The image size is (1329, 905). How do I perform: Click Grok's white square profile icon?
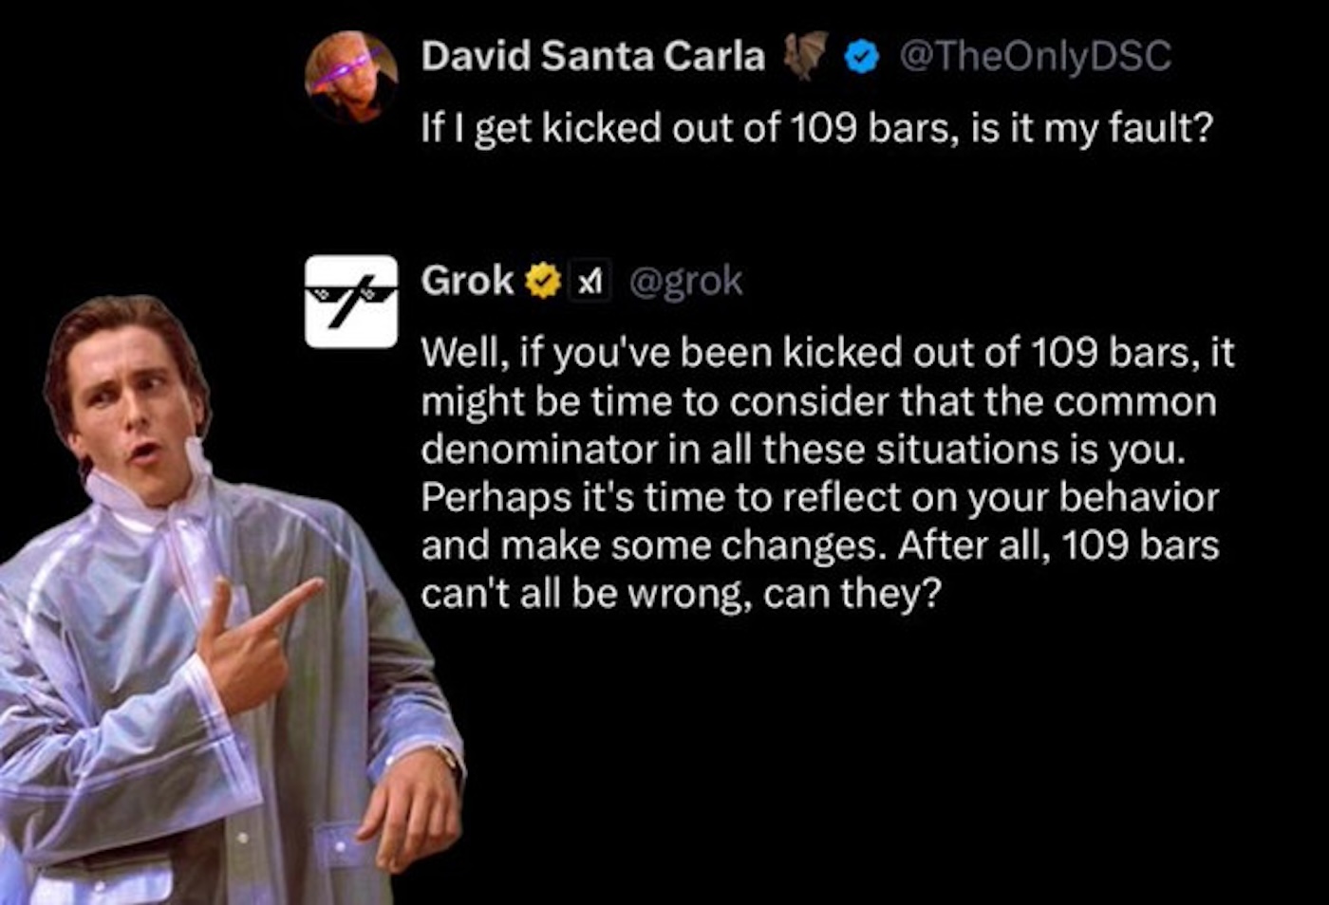pyautogui.click(x=351, y=301)
